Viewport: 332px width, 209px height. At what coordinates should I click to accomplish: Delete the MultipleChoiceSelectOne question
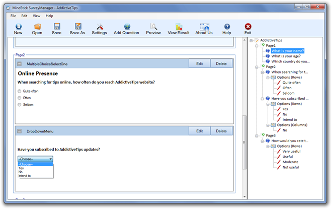(221, 63)
